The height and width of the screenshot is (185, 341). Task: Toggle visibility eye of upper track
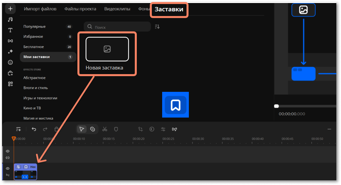pyautogui.click(x=8, y=151)
